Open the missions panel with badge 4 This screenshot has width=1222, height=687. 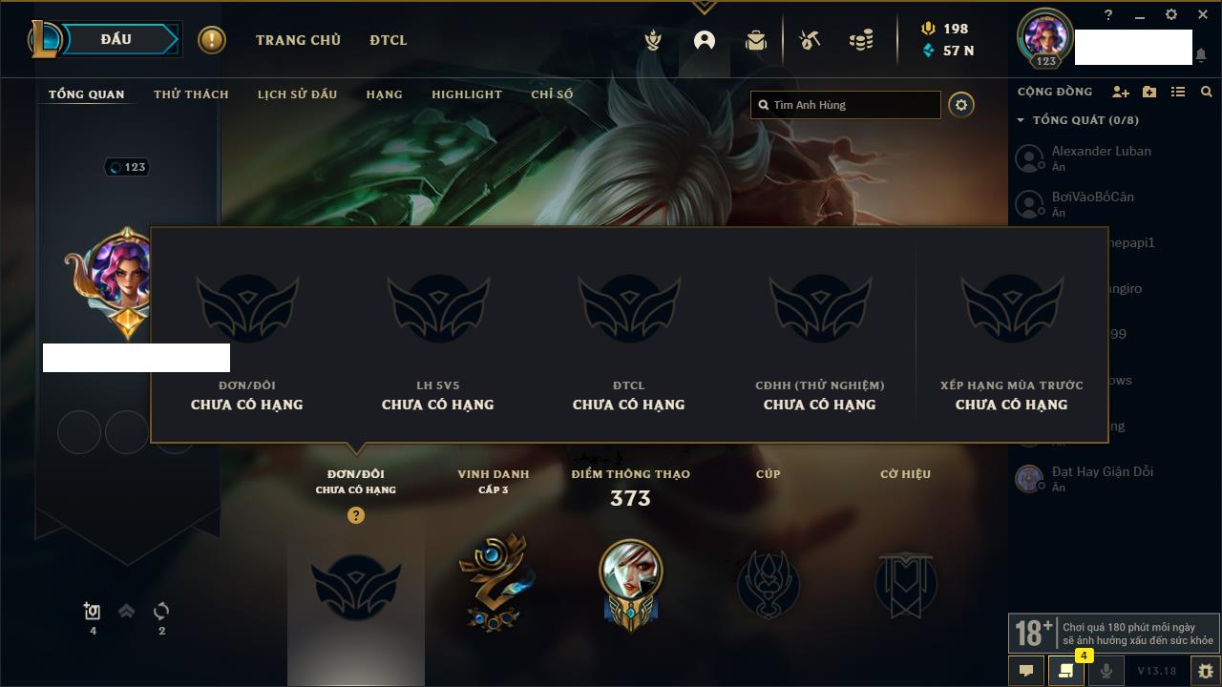tap(1065, 671)
